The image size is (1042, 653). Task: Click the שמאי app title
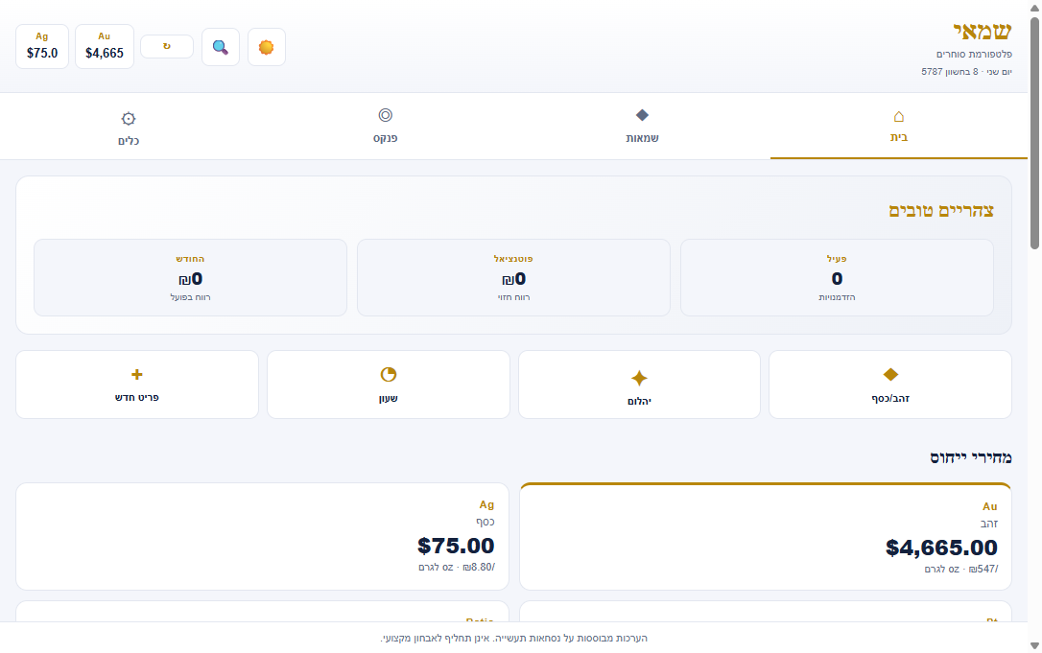pyautogui.click(x=983, y=31)
